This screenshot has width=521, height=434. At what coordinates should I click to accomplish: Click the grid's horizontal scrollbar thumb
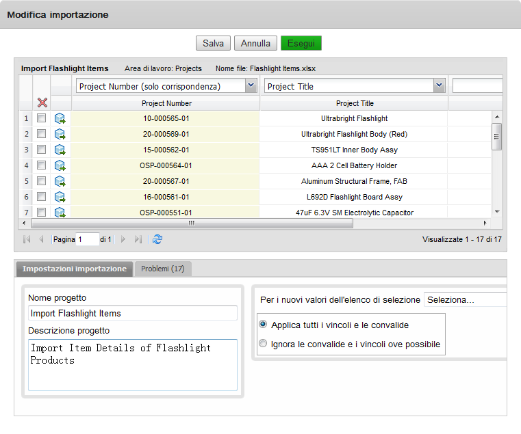(192, 223)
